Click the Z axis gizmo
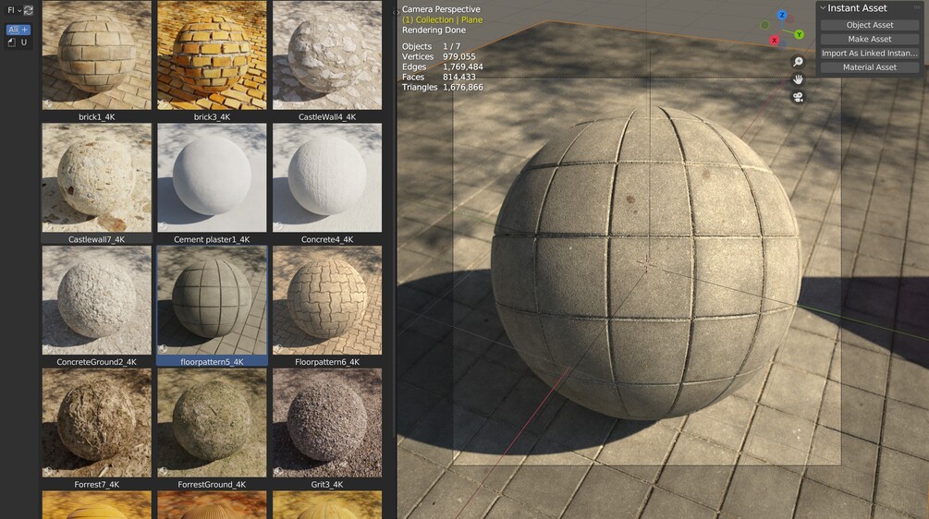This screenshot has width=929, height=519. click(781, 15)
